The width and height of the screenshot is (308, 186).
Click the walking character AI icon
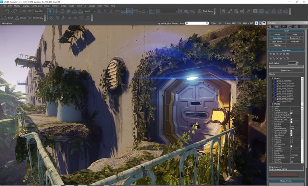click(x=63, y=18)
